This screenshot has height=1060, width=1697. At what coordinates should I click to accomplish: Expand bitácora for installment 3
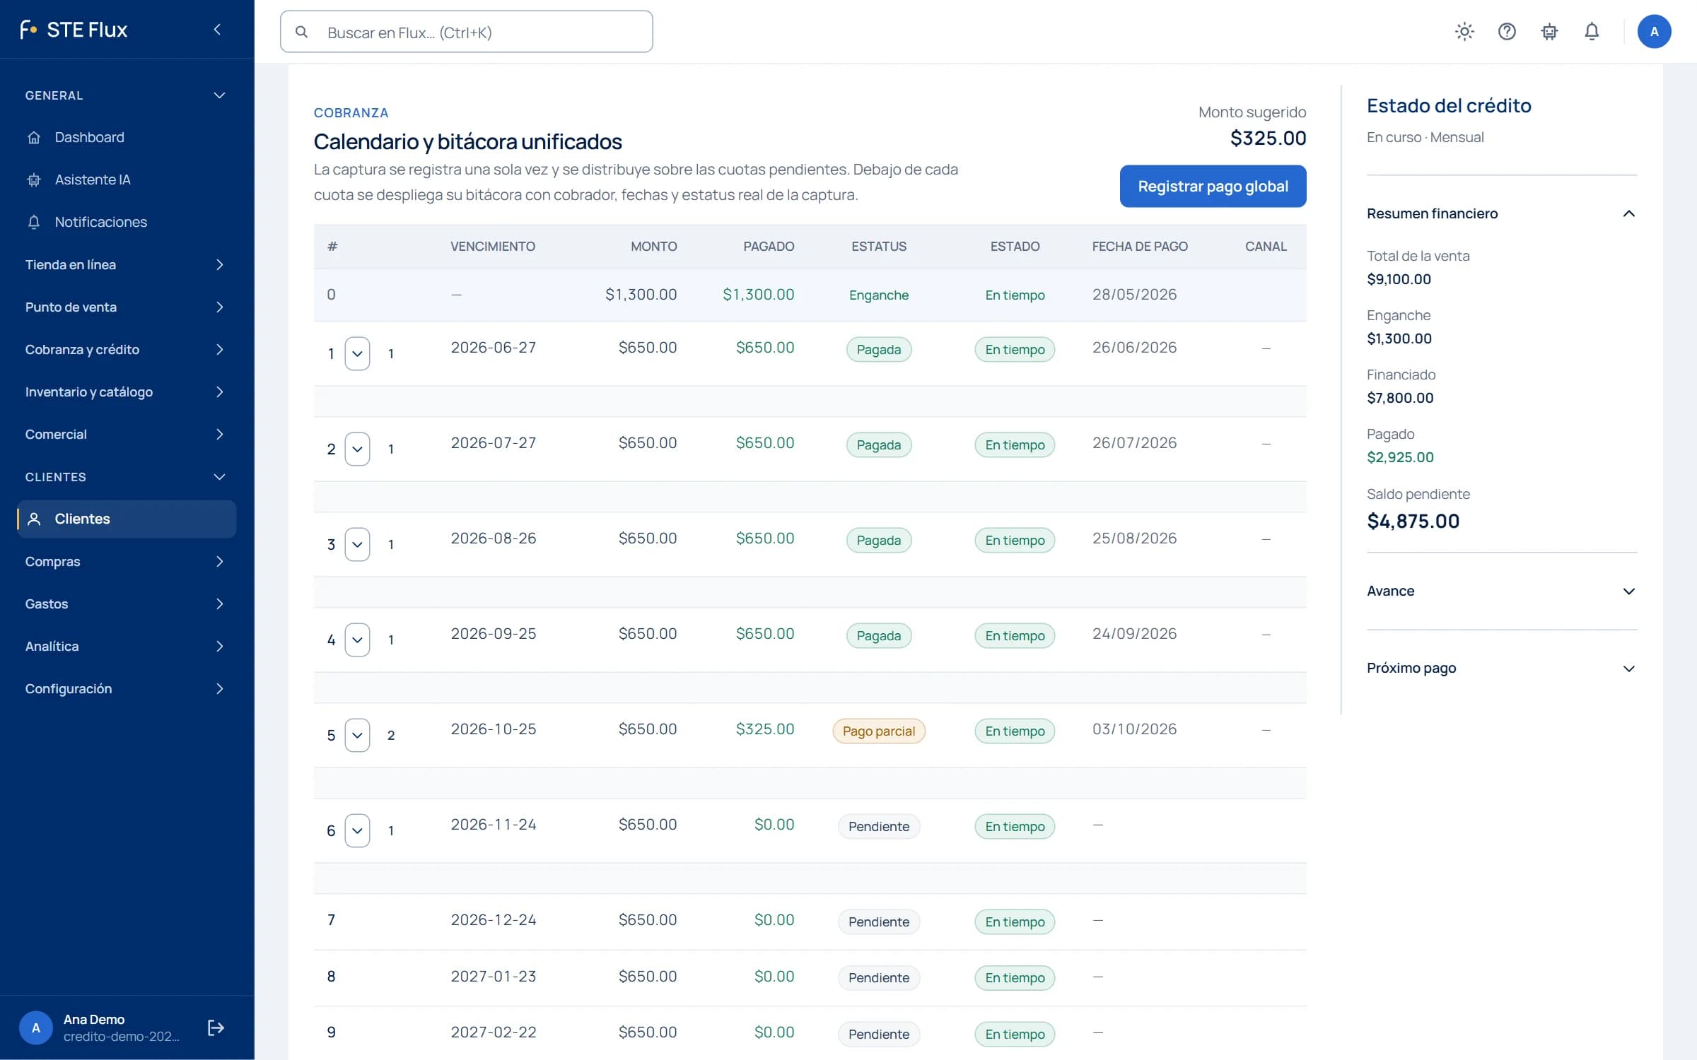[x=357, y=544]
